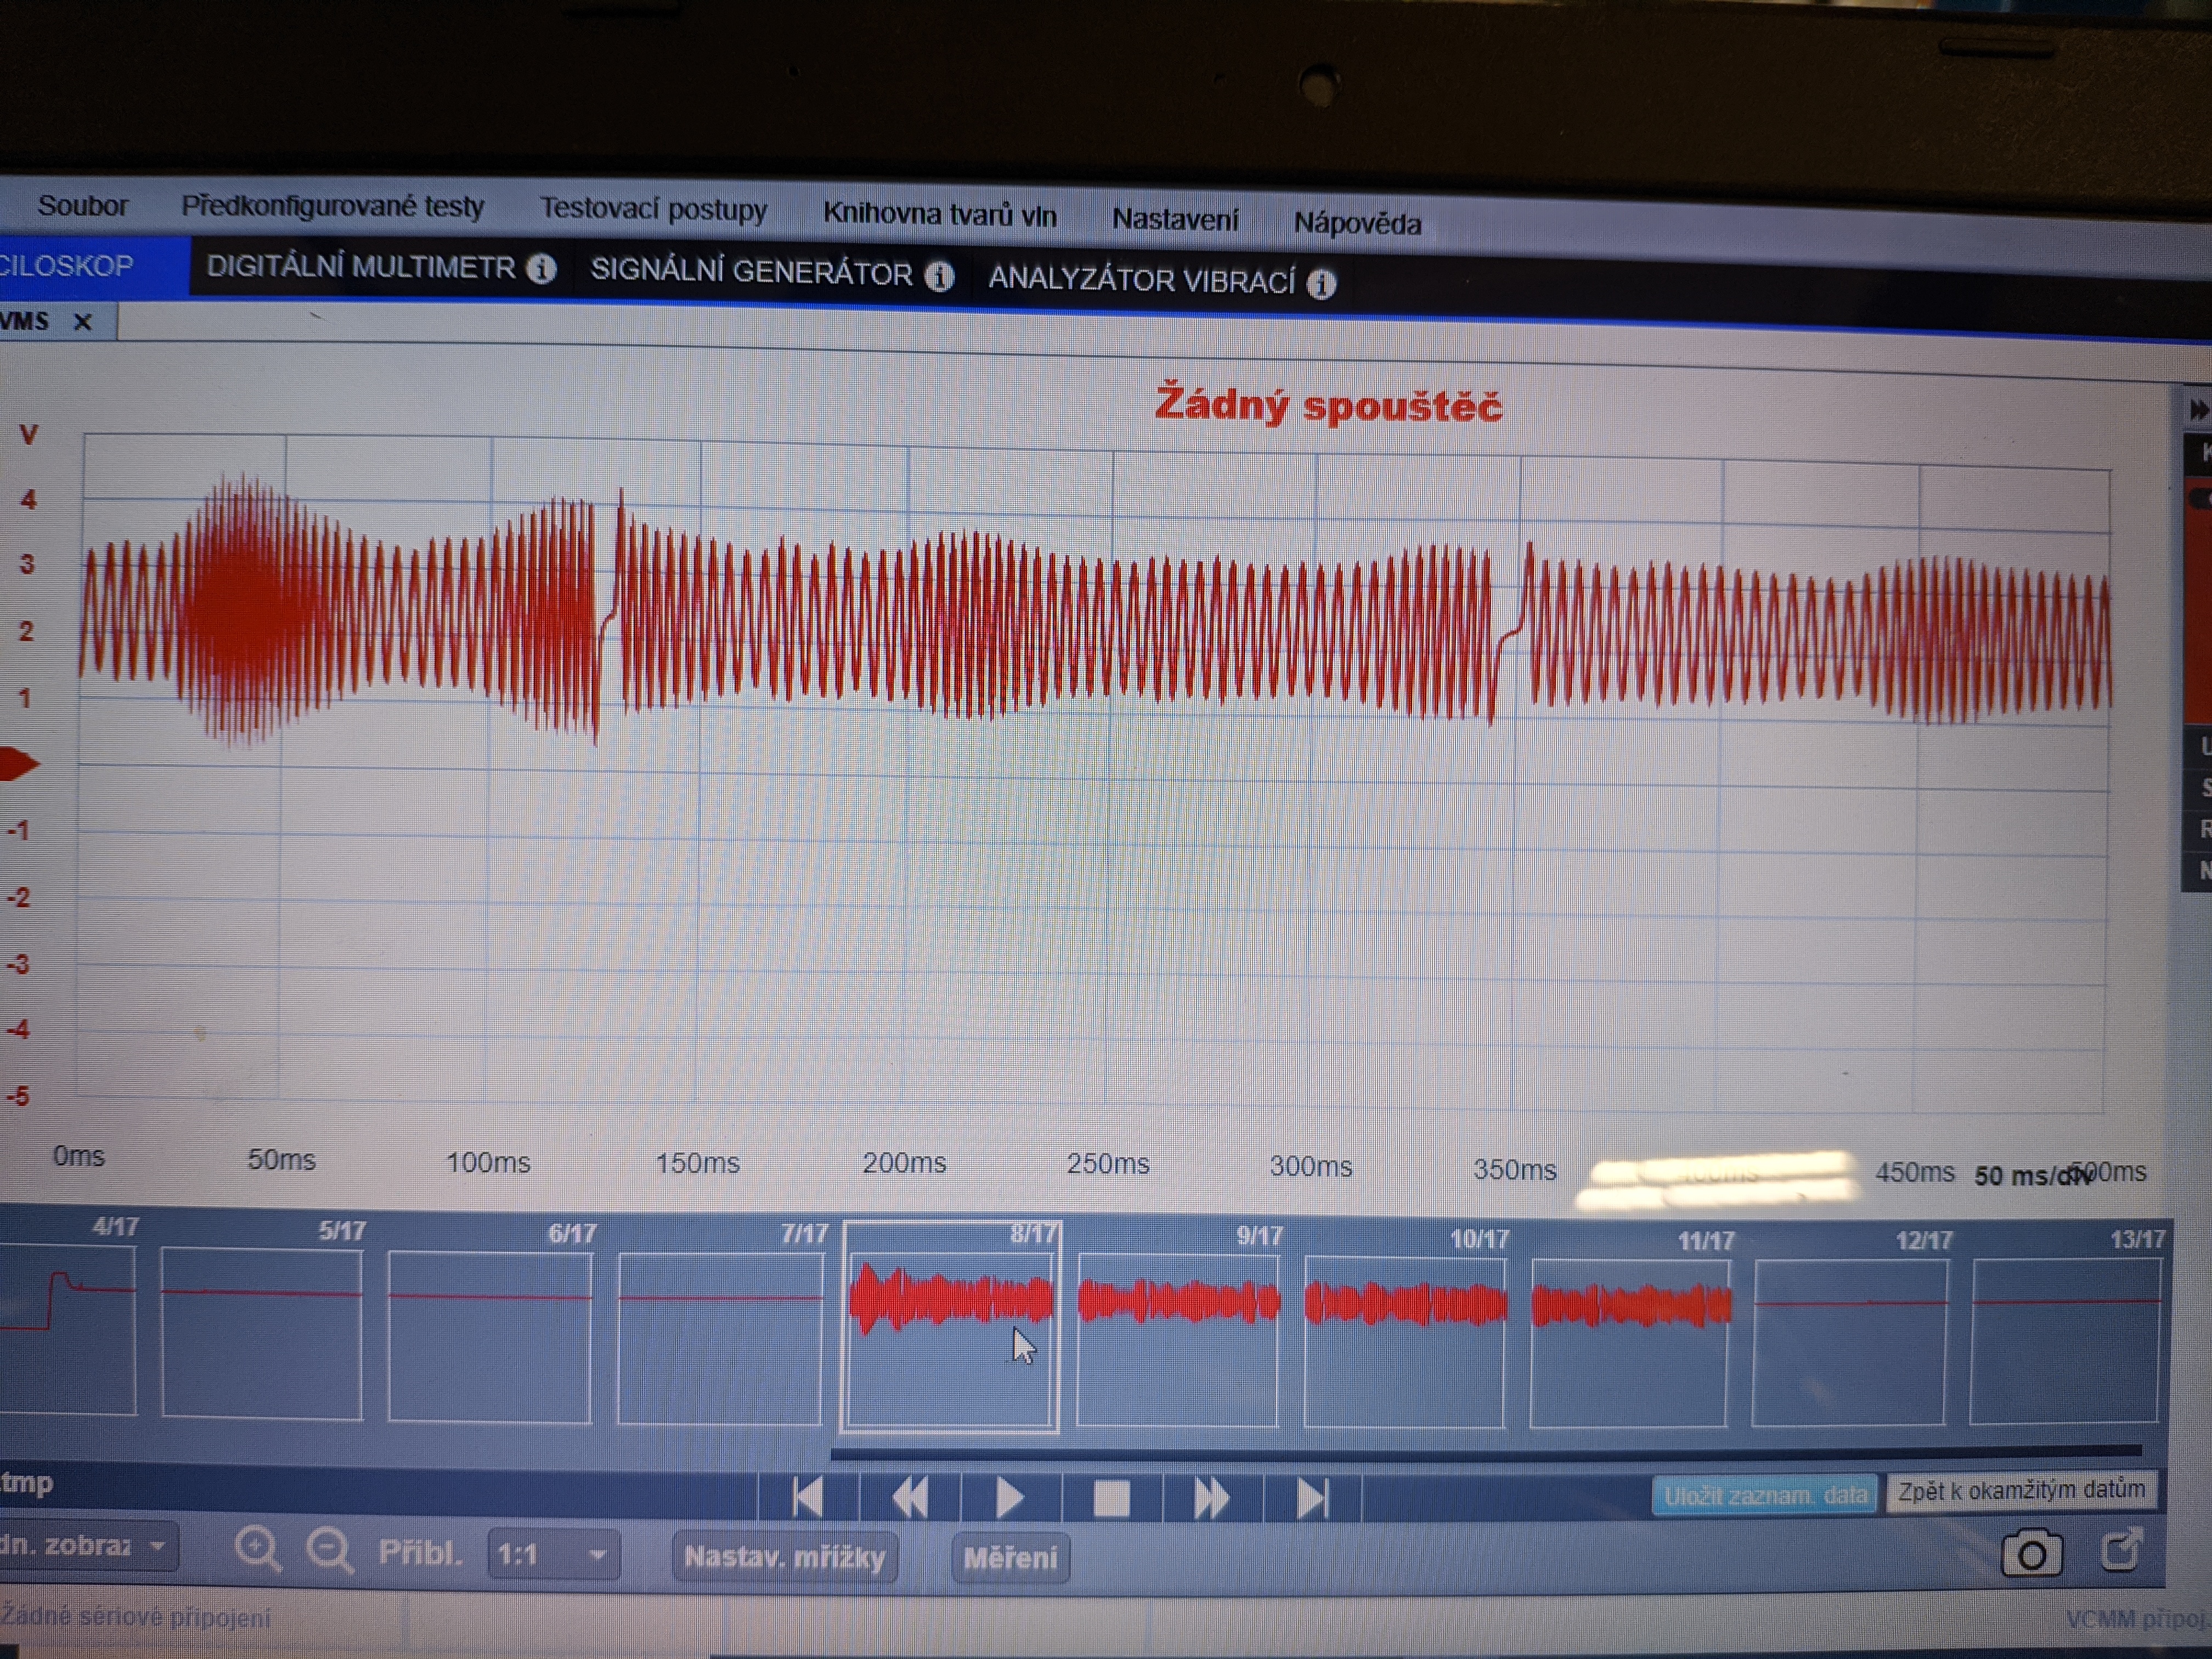Switch to the Signální generátor tab
Image resolution: width=2212 pixels, height=1659 pixels.
click(751, 272)
